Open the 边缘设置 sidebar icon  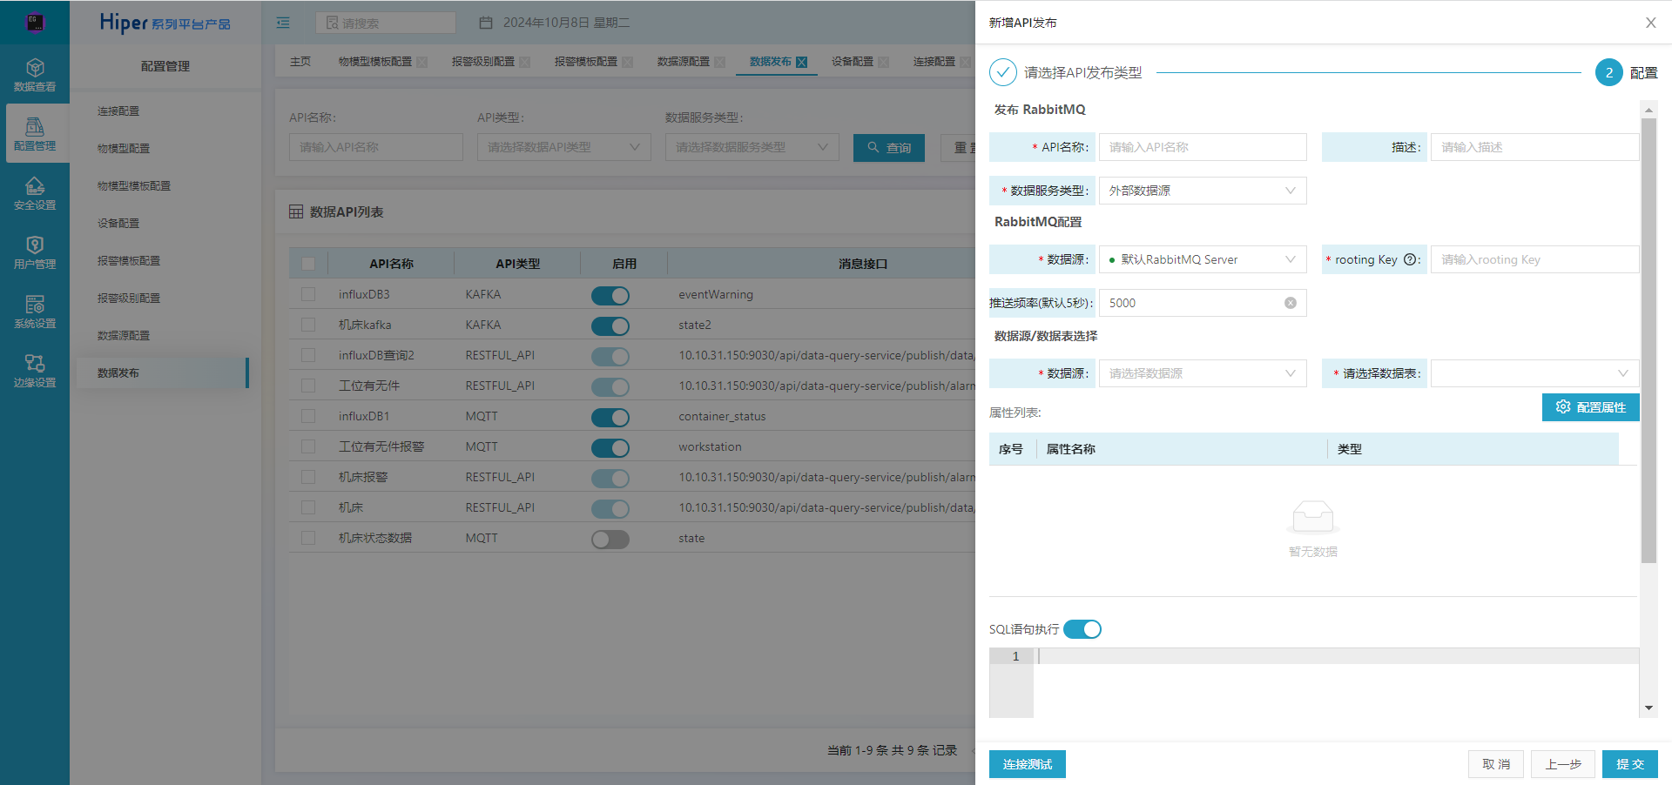pyautogui.click(x=35, y=371)
